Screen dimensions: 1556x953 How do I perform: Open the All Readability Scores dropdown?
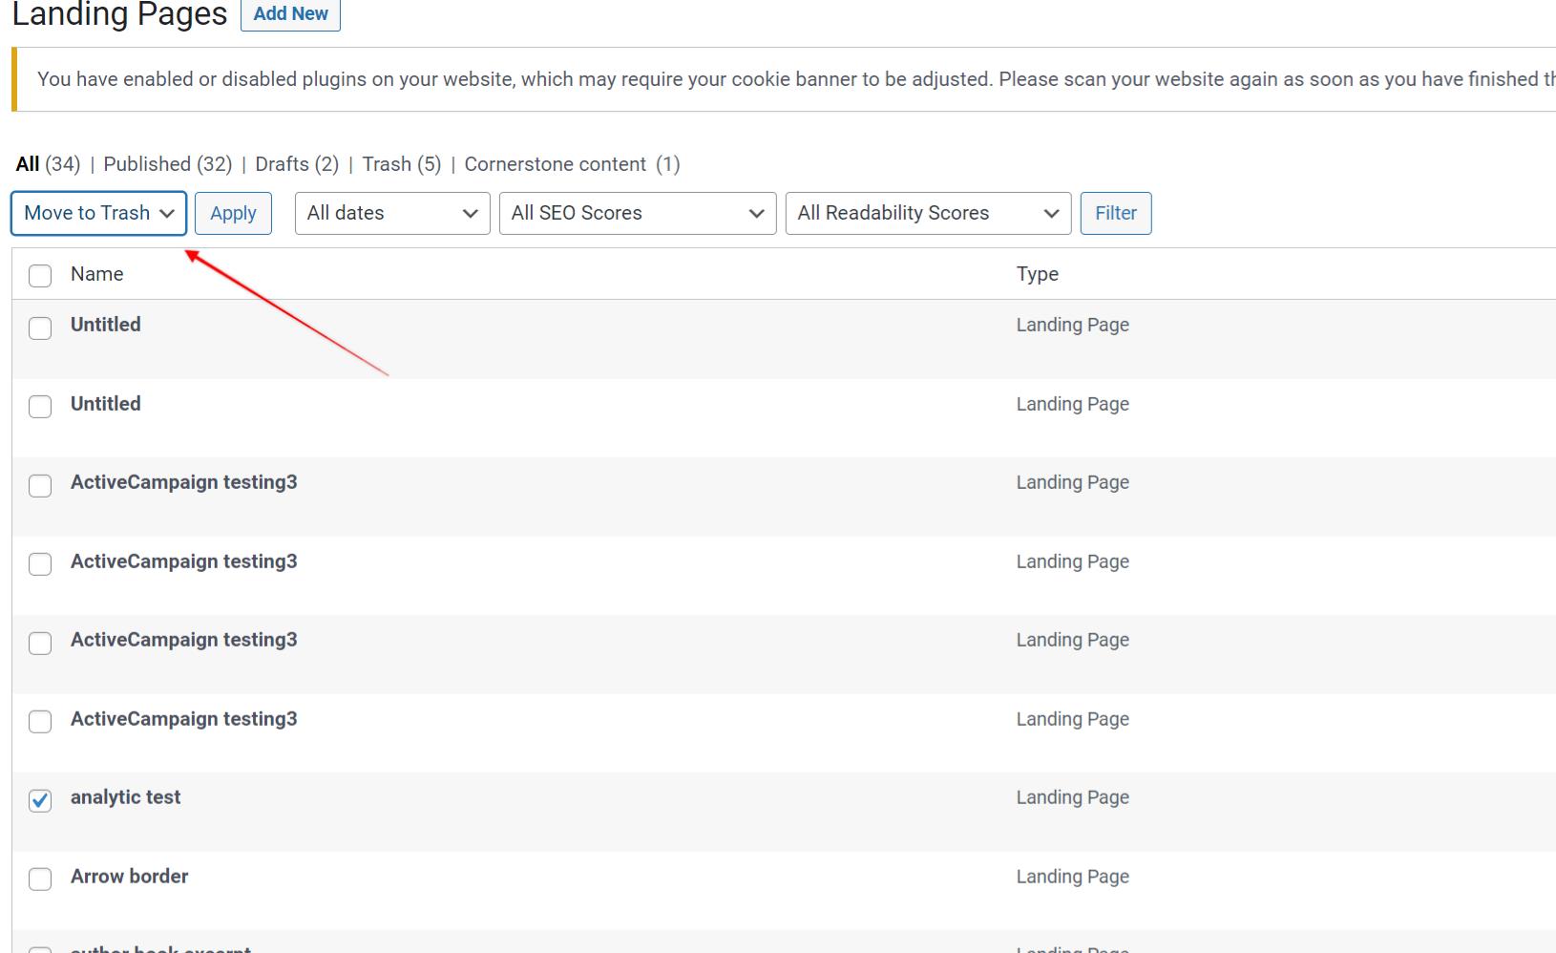(927, 213)
